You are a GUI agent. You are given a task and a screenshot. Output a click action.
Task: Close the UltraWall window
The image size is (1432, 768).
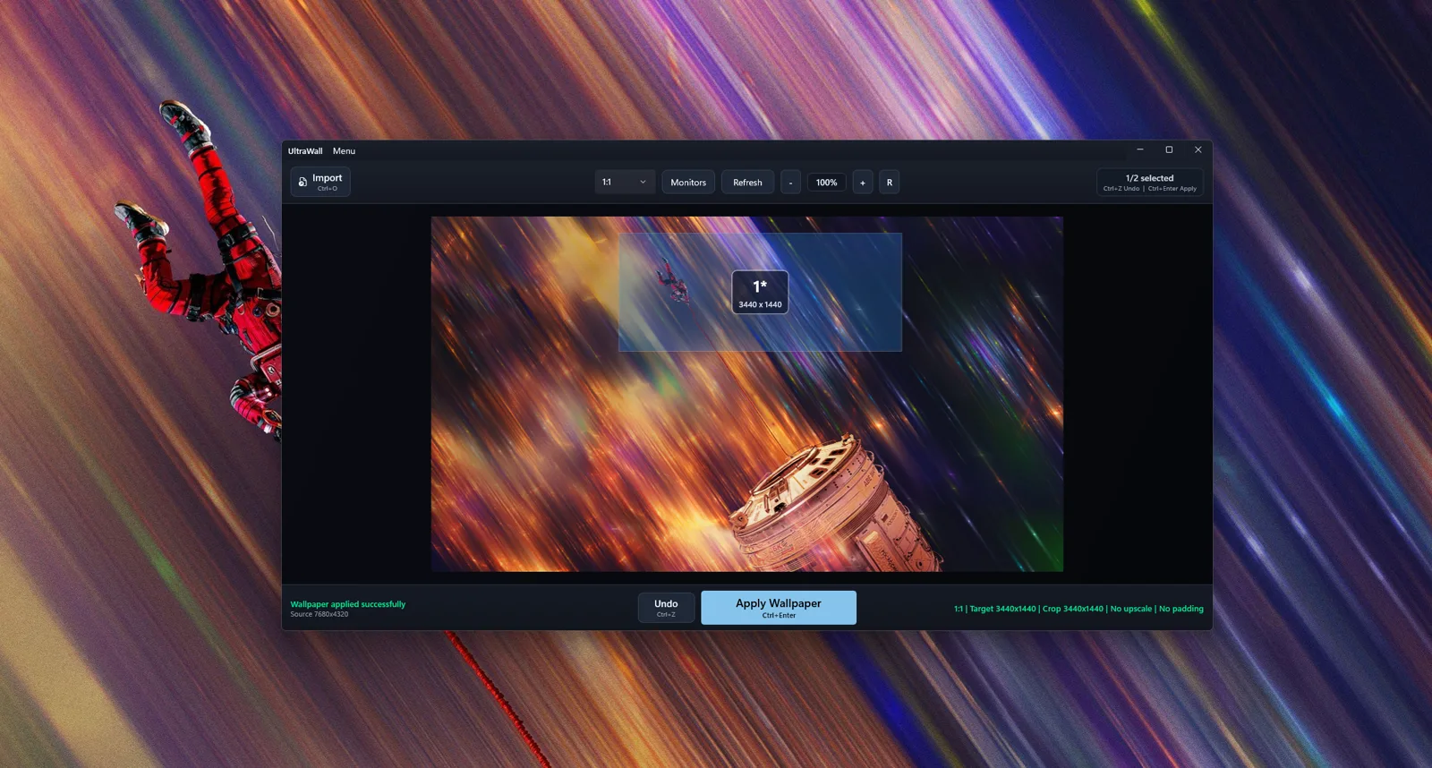pyautogui.click(x=1198, y=149)
